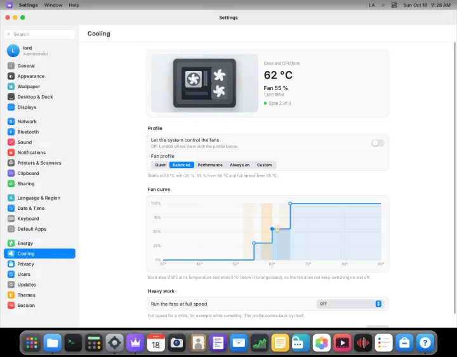Click the 1,180 RPM value
This screenshot has width=457, height=357.
click(274, 95)
